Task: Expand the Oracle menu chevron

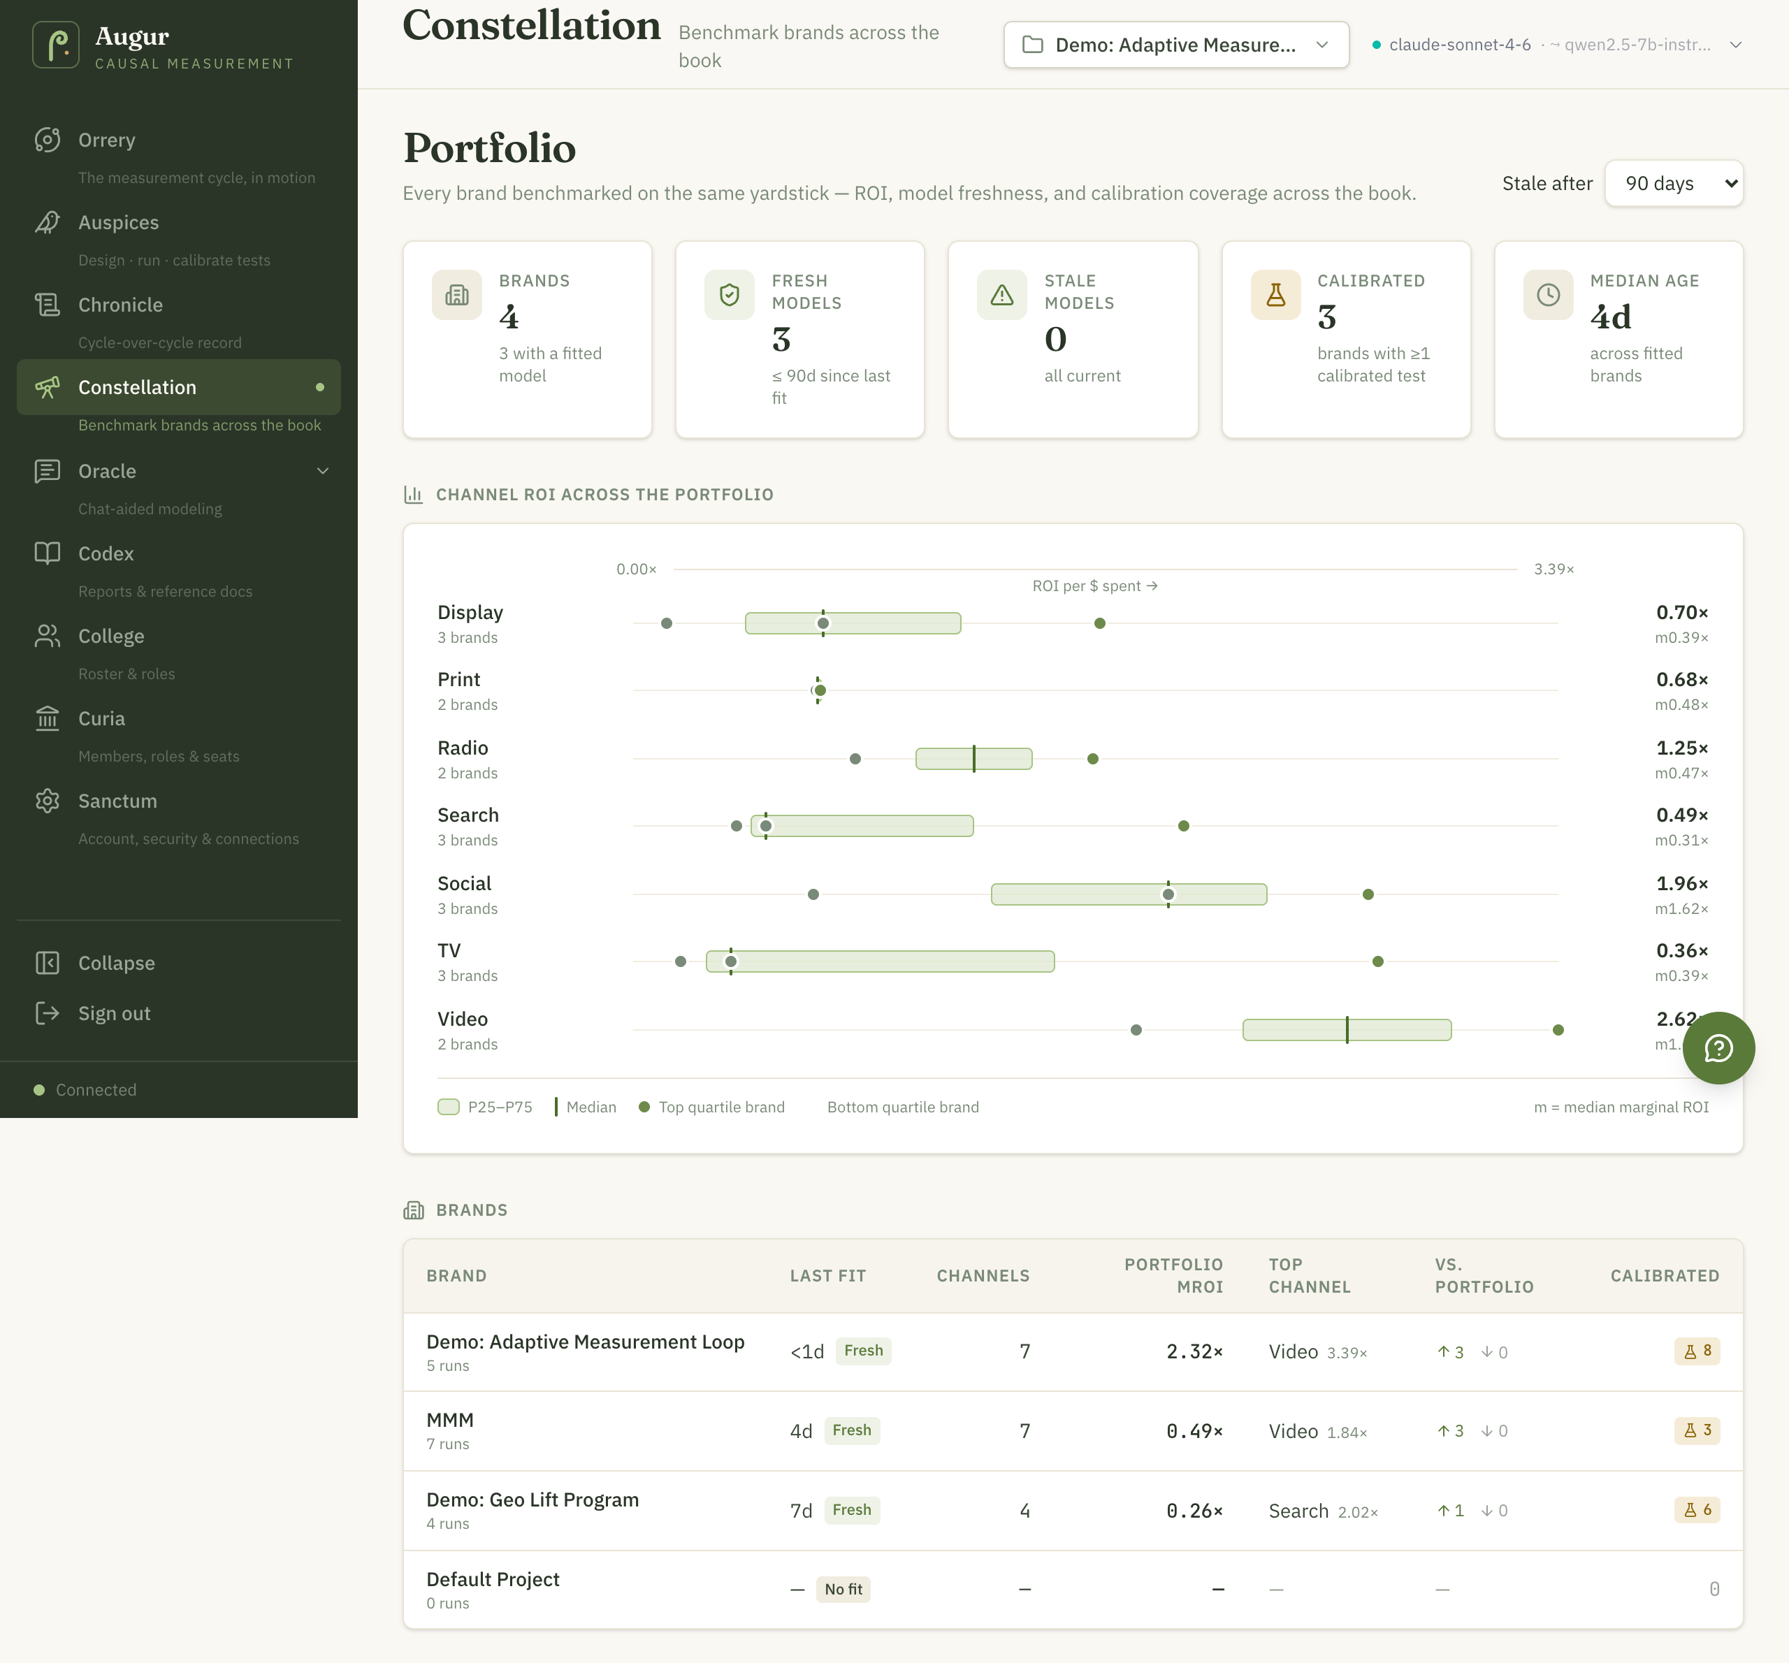Action: point(323,471)
